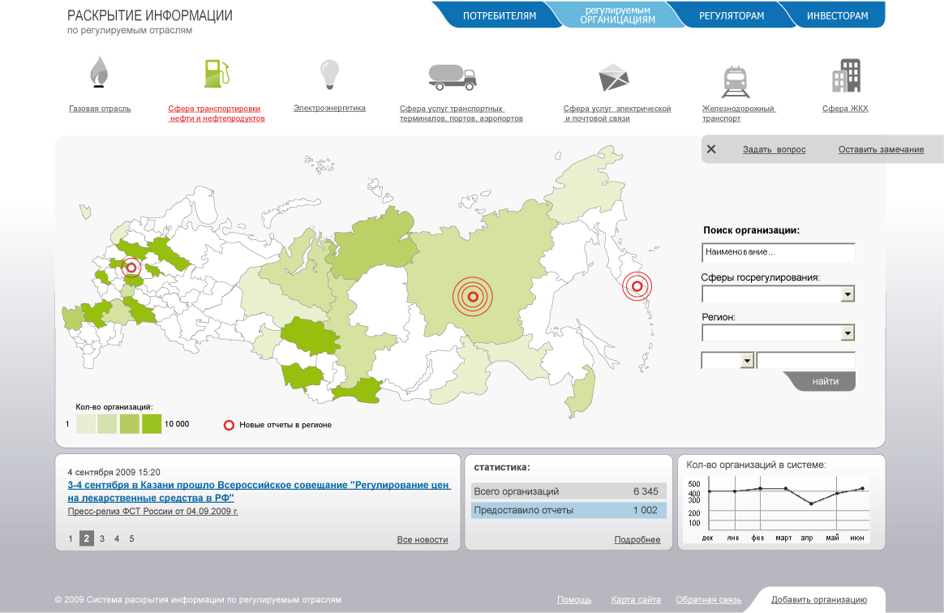Expand the Сферы госрегулирования dropdown
This screenshot has height=613, width=944.
coord(847,294)
